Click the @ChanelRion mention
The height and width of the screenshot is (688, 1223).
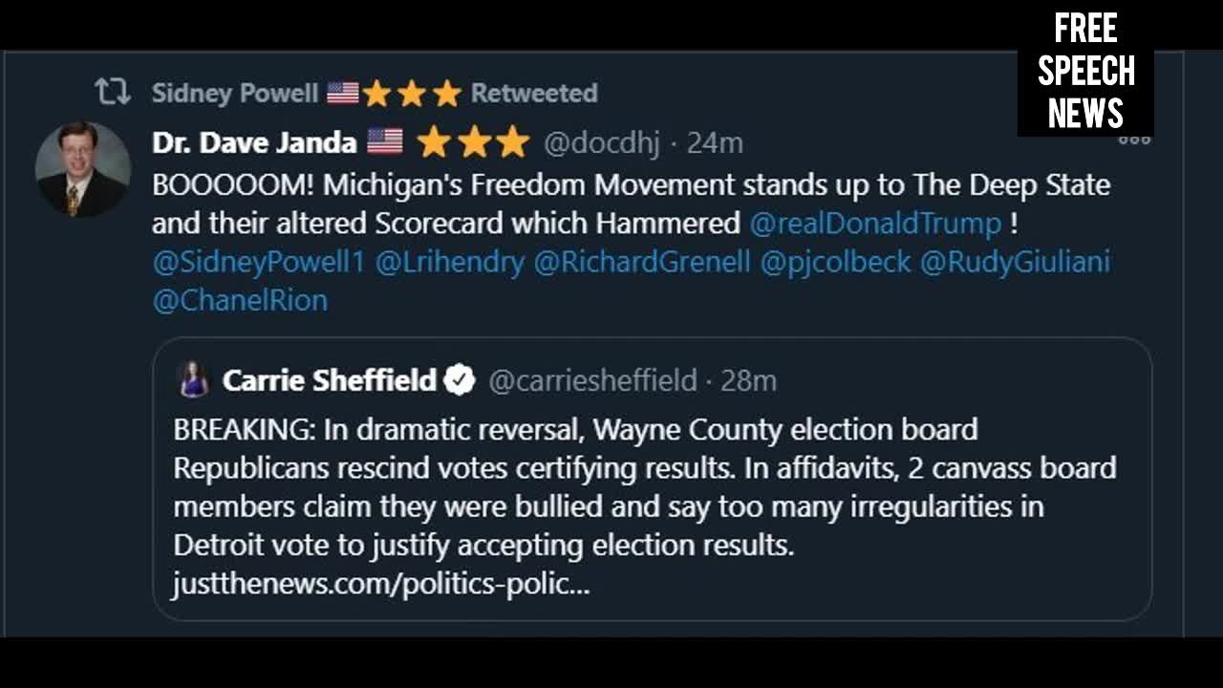[240, 300]
